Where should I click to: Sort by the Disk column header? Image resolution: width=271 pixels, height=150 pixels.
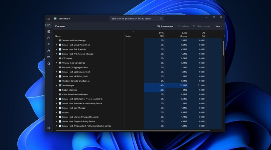(197, 34)
